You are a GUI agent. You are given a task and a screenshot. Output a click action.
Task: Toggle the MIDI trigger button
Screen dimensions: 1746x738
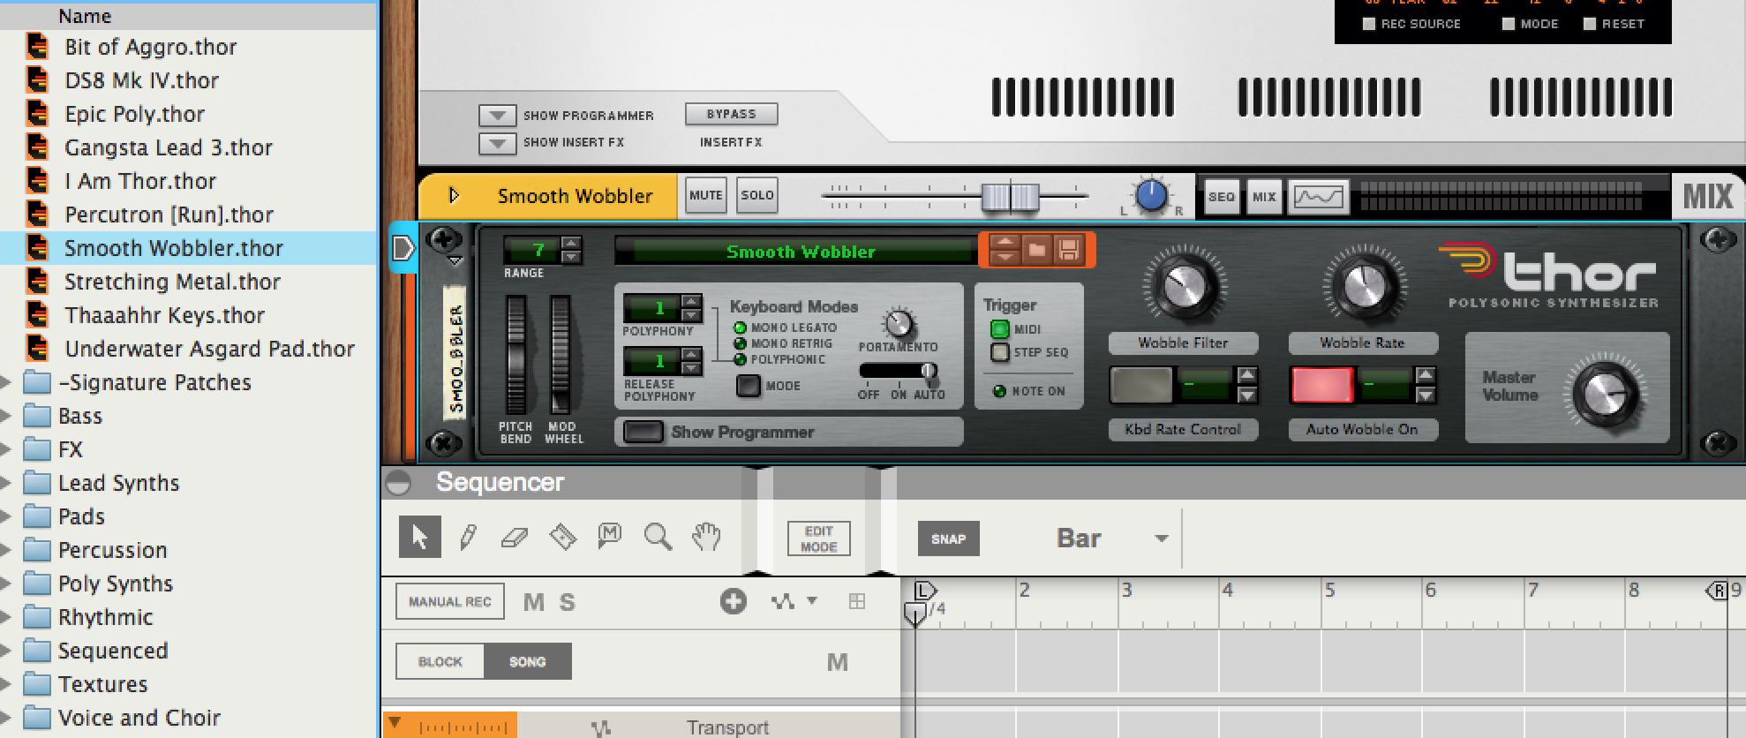[x=1000, y=329]
